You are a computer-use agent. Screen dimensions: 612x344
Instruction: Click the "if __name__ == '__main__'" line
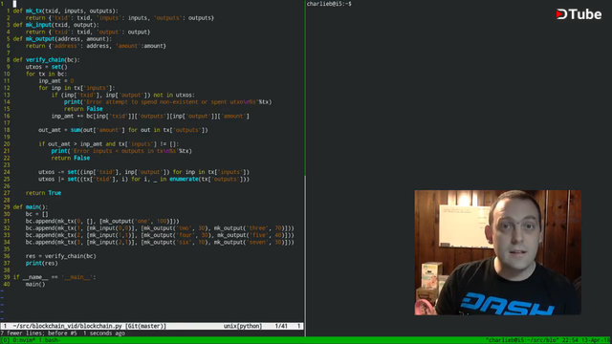(x=55, y=278)
